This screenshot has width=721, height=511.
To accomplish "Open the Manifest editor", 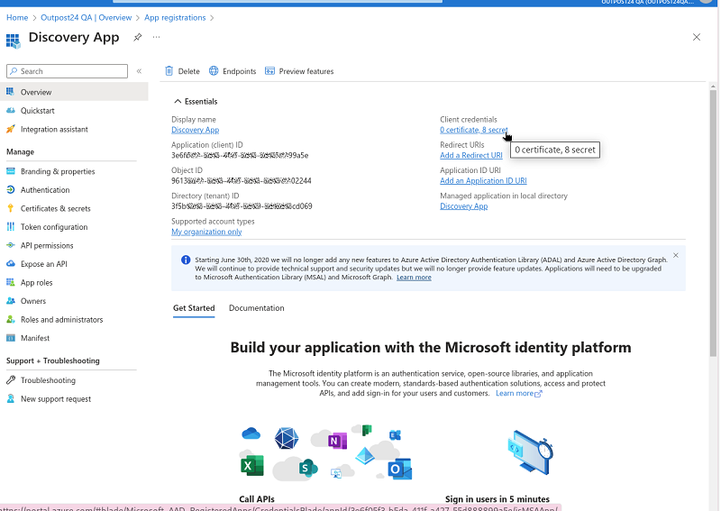I will (35, 338).
